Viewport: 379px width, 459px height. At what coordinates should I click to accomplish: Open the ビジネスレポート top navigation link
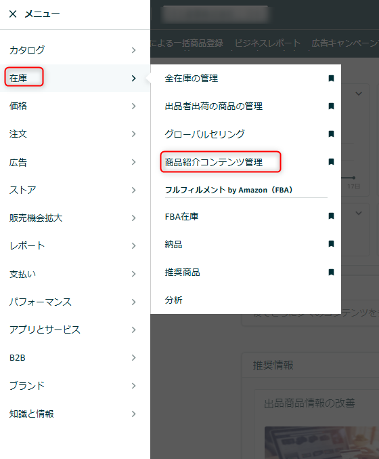click(x=267, y=43)
